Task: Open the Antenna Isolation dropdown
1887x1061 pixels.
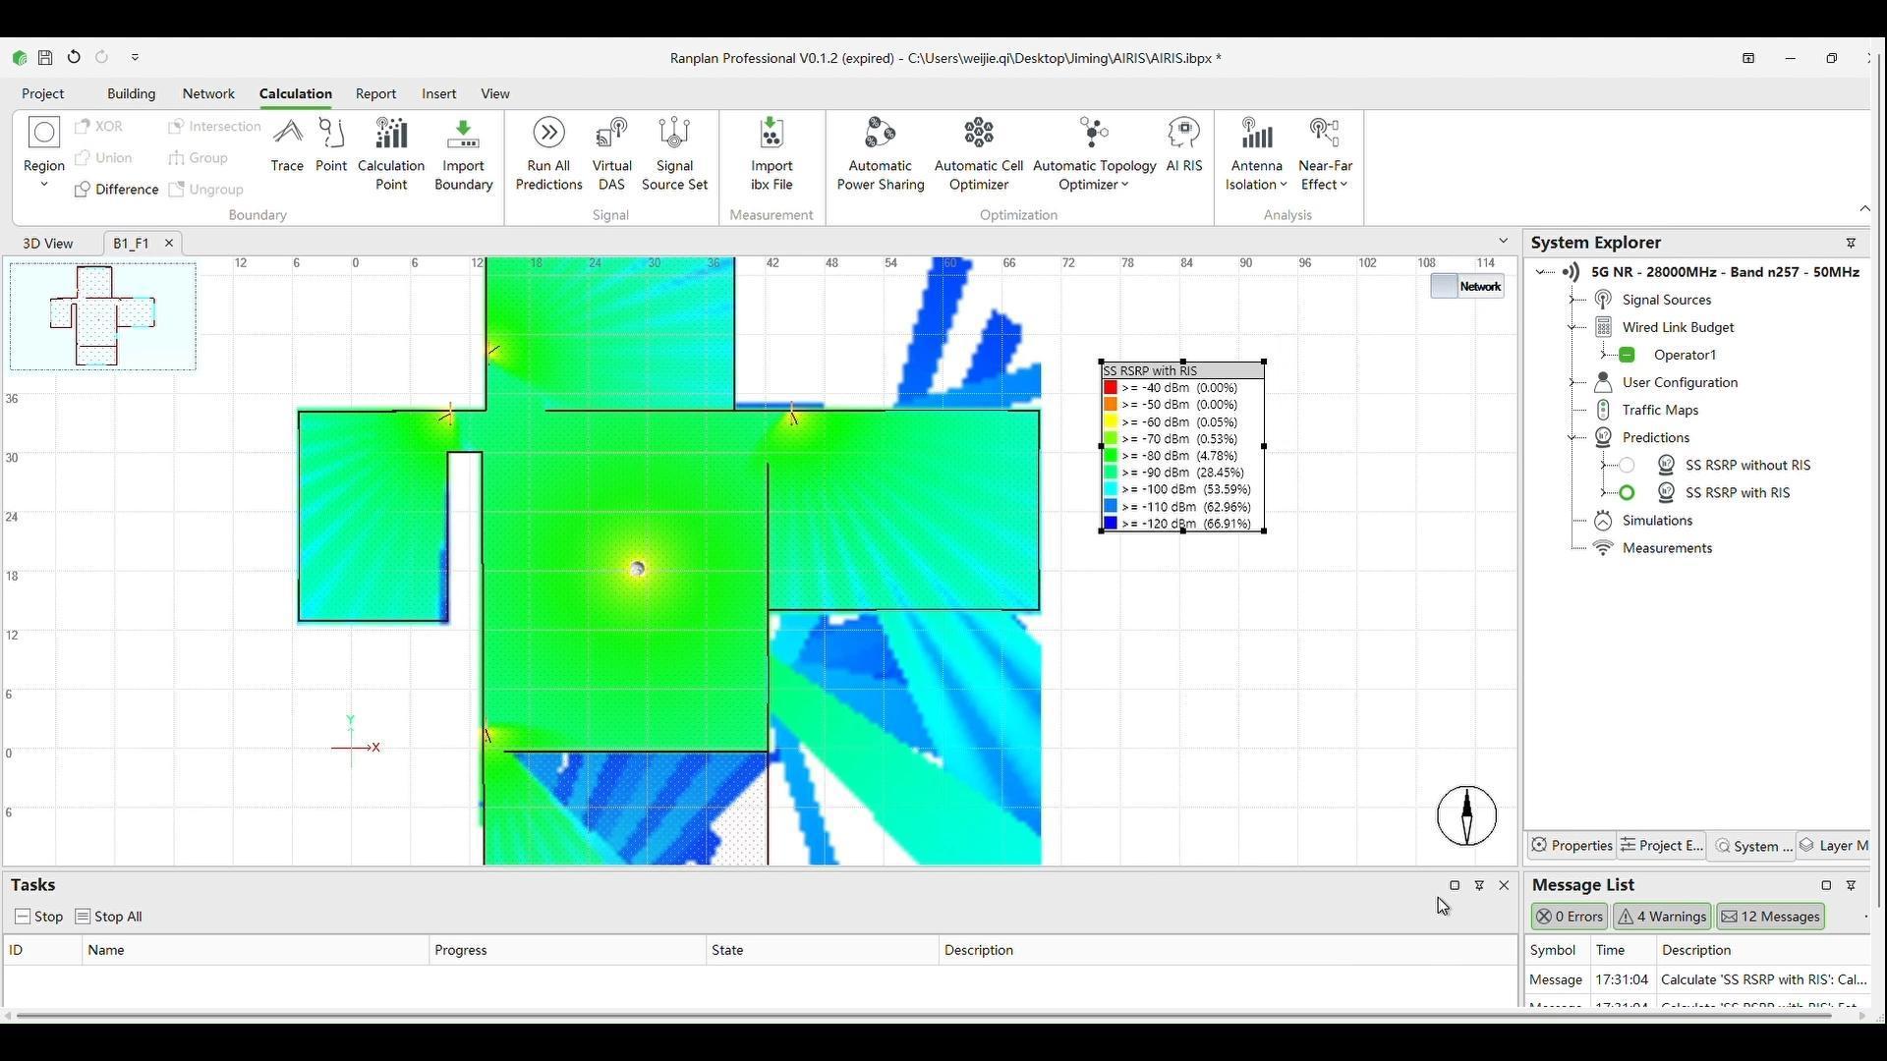Action: click(x=1284, y=185)
